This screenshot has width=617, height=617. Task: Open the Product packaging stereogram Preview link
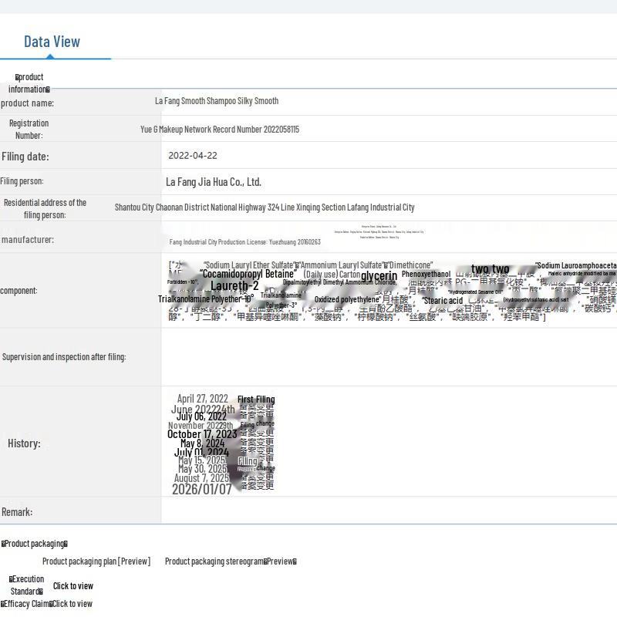coord(230,561)
